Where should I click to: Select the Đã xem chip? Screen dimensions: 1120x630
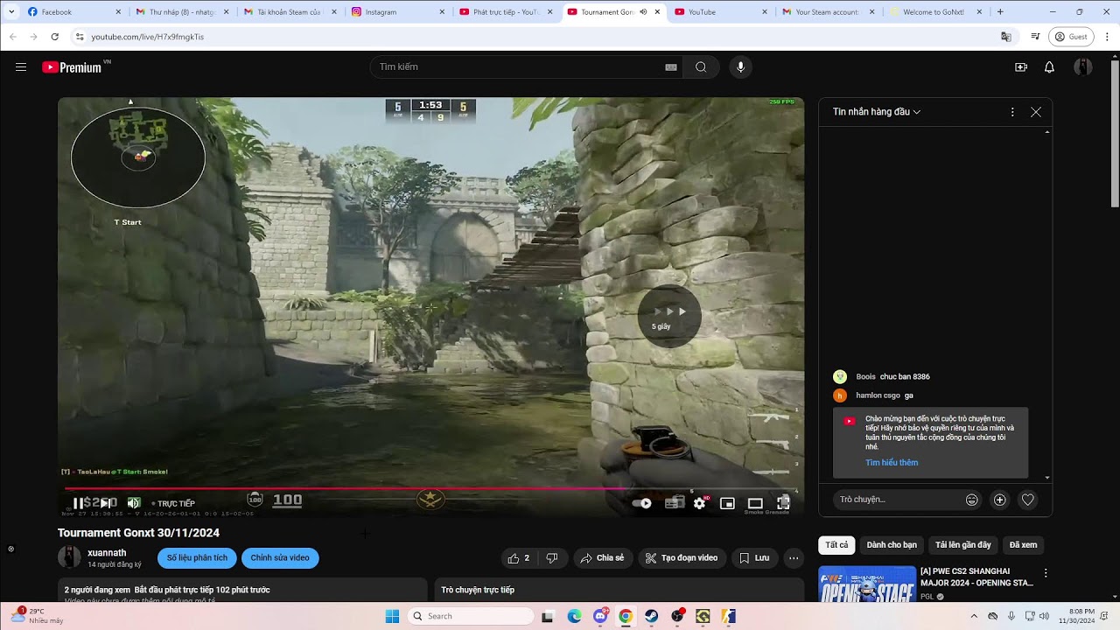(1023, 545)
